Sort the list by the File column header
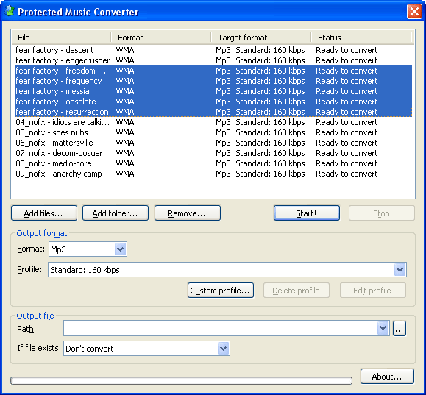Image resolution: width=426 pixels, height=395 pixels. pyautogui.click(x=61, y=38)
